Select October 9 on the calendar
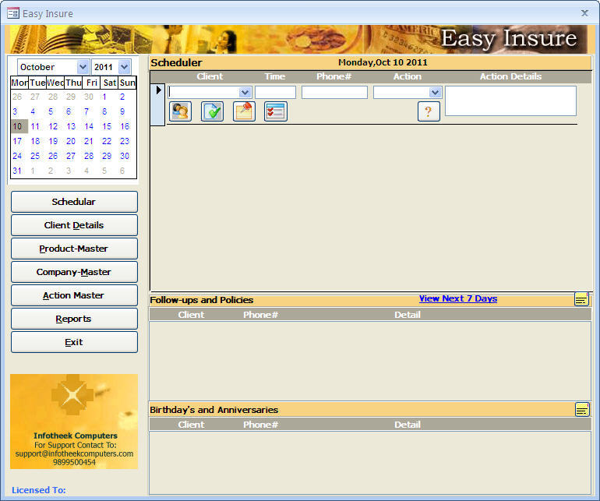The image size is (600, 501). tap(122, 111)
